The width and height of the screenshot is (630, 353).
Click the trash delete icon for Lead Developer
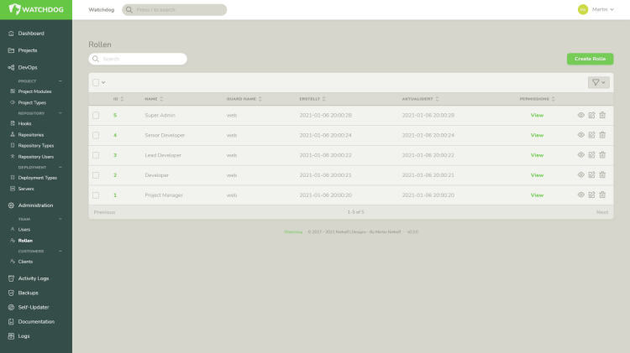tap(602, 155)
